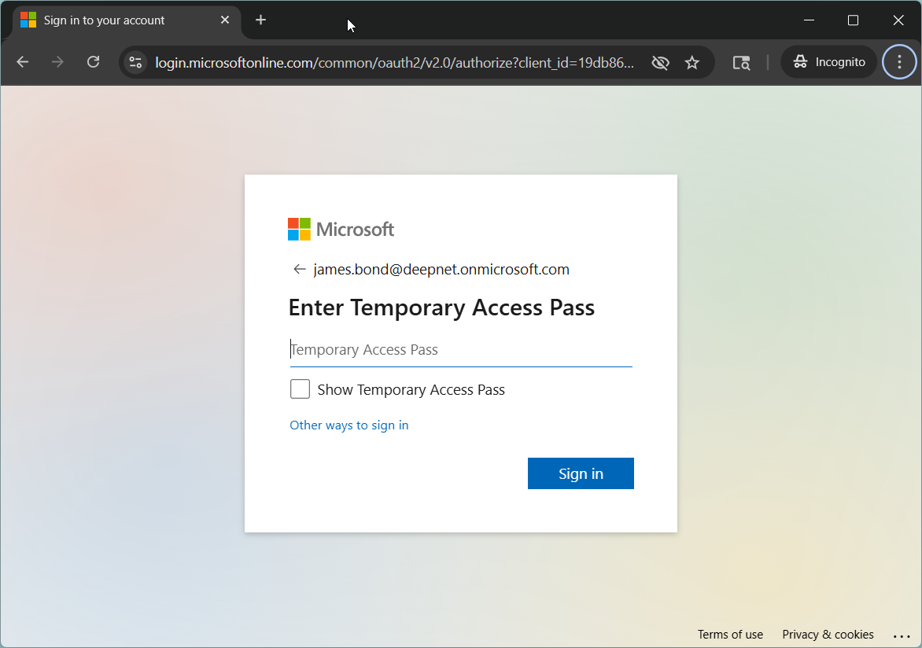This screenshot has width=922, height=648.
Task: Go back using browser back arrow
Action: pyautogui.click(x=22, y=62)
